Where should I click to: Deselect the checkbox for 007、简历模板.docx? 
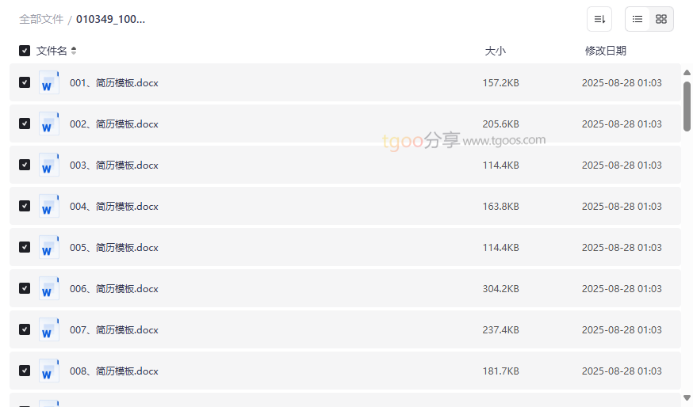(25, 329)
